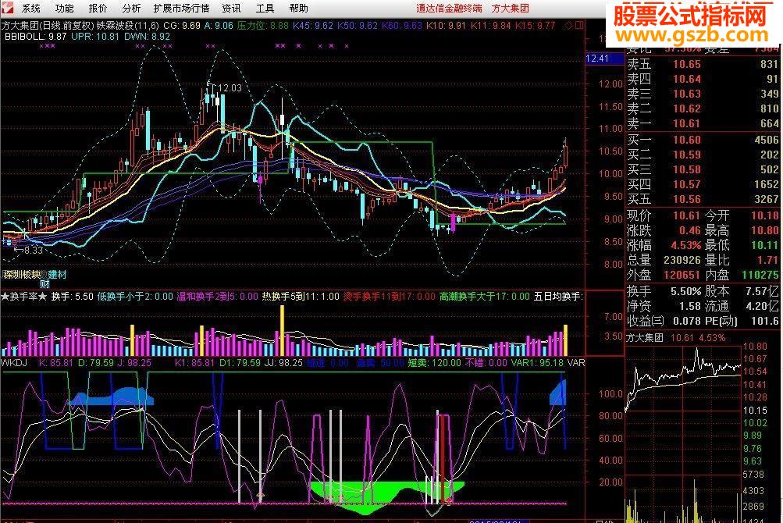Click the BBIBOLL: 9.87 indicator value
This screenshot has height=523, width=783.
pos(35,37)
